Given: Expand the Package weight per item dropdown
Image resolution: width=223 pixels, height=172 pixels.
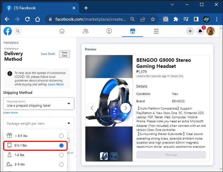Looking at the screenshot, I should 39,123.
